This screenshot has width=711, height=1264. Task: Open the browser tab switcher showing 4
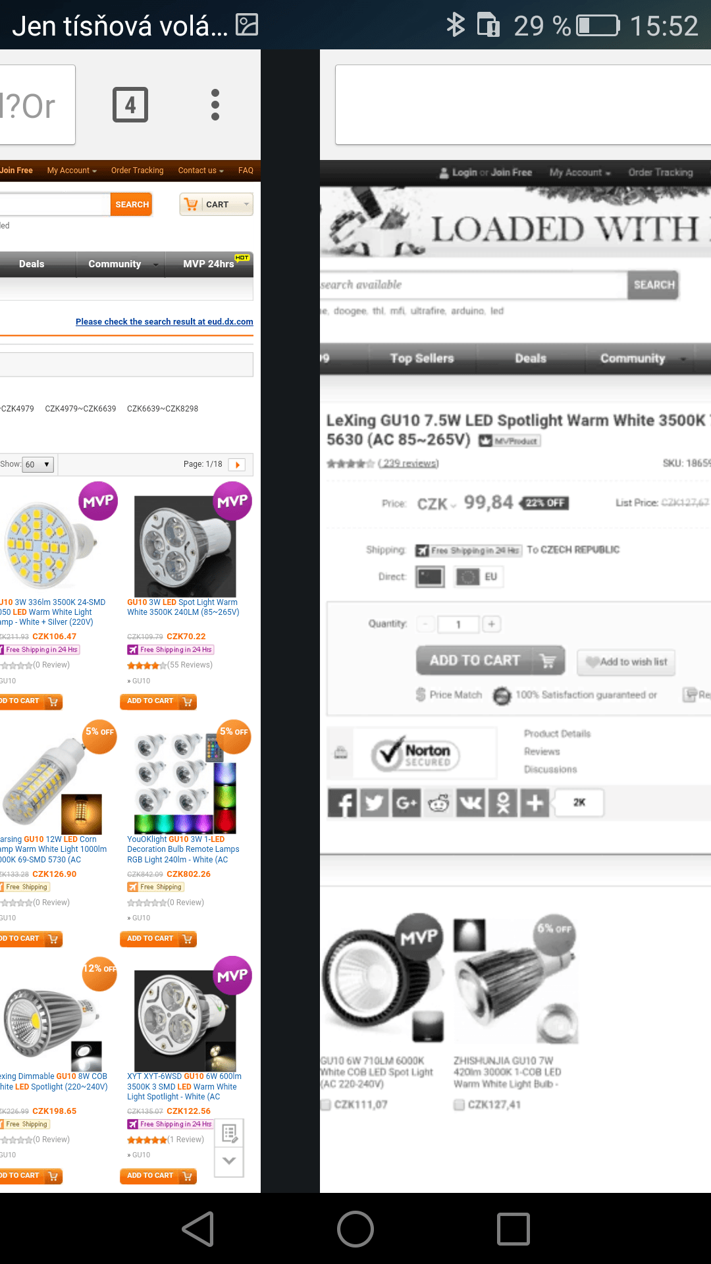click(x=130, y=105)
